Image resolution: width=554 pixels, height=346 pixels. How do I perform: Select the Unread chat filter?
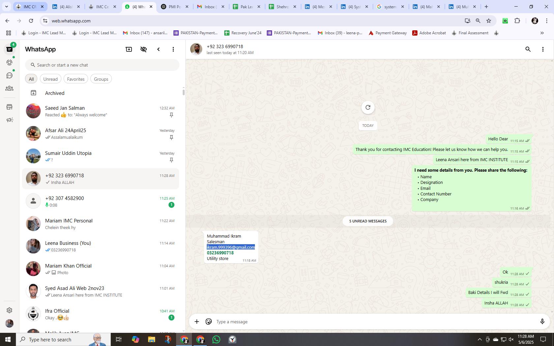tap(50, 79)
